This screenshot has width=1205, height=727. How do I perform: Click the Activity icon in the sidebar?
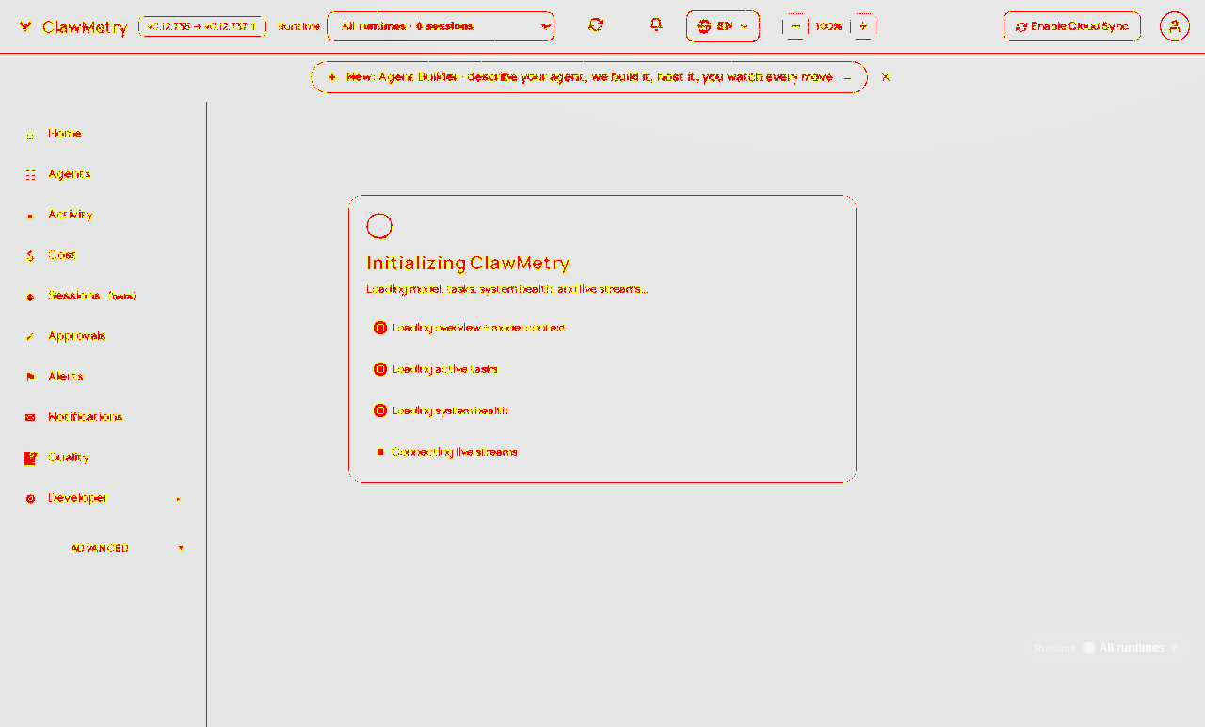click(30, 216)
